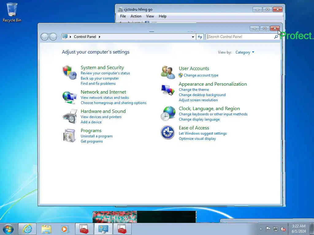
Task: Click the Action Center flag in the tray
Action: click(268, 229)
